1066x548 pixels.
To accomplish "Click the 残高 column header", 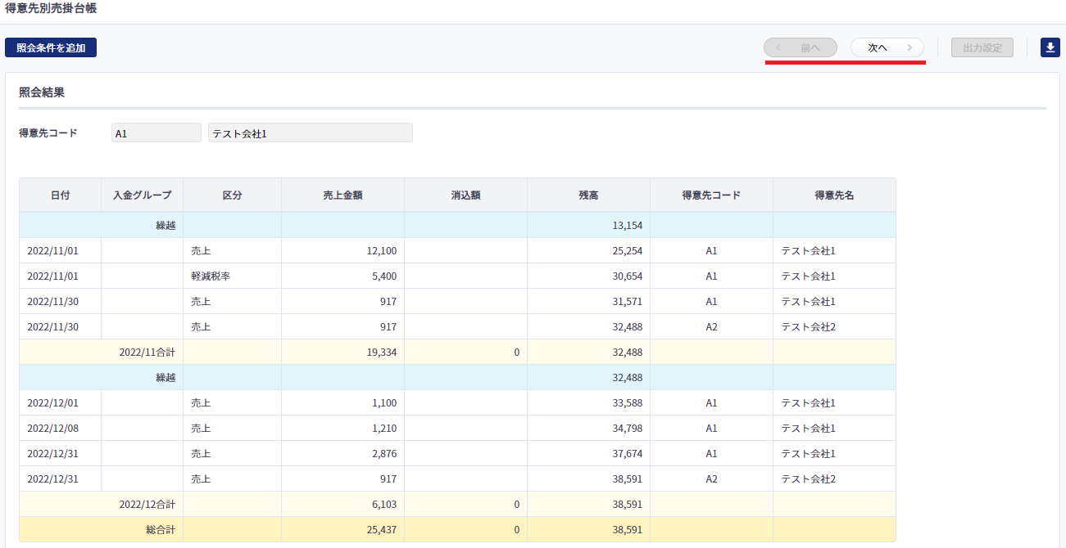I will (588, 195).
